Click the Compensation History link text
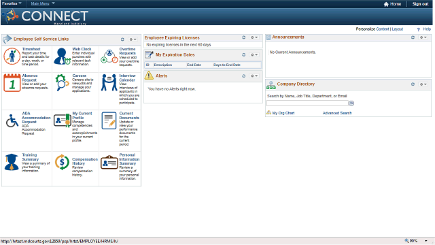 pos(85,161)
